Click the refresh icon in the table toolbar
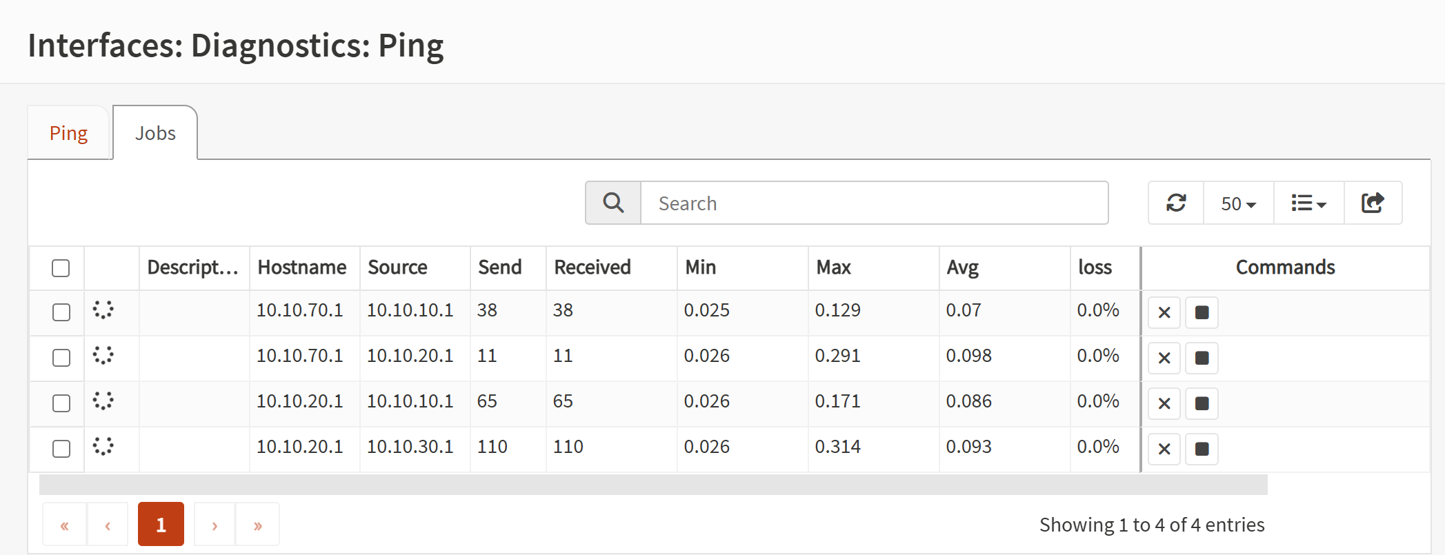The image size is (1445, 555). 1176,203
